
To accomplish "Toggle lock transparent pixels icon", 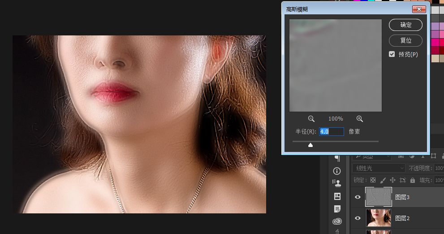I will pyautogui.click(x=373, y=180).
